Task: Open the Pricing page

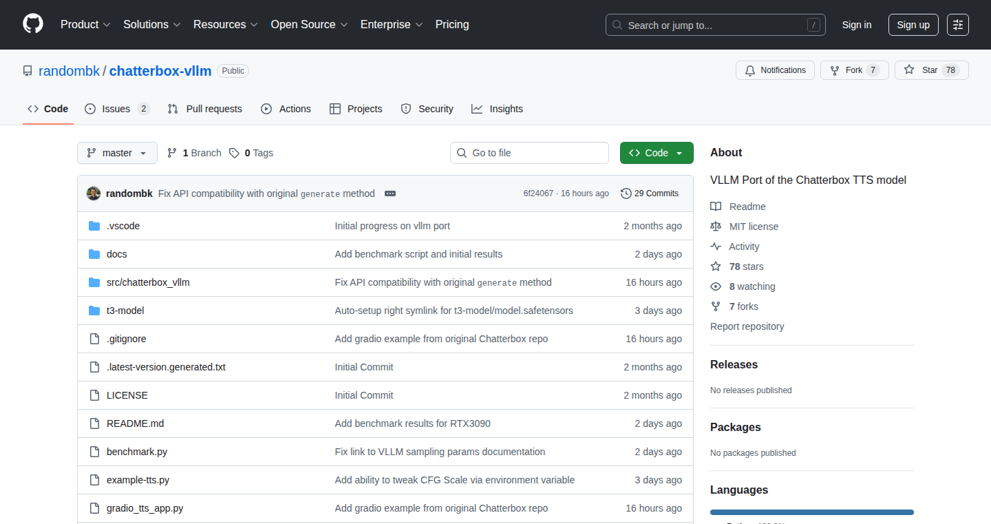Action: point(452,25)
